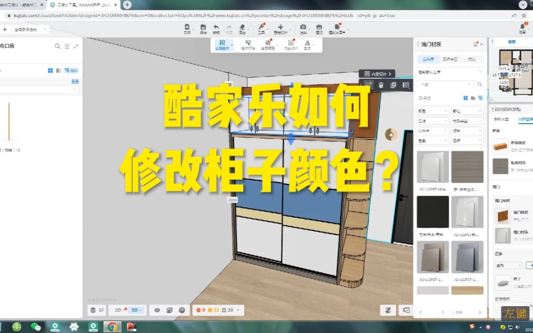The height and width of the screenshot is (333, 533).
Task: Open the material search magnifier in 掩门材质 panel
Action: pyautogui.click(x=480, y=84)
